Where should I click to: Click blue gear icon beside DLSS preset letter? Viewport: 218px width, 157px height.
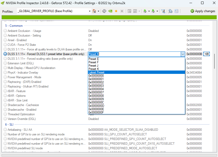(5, 54)
